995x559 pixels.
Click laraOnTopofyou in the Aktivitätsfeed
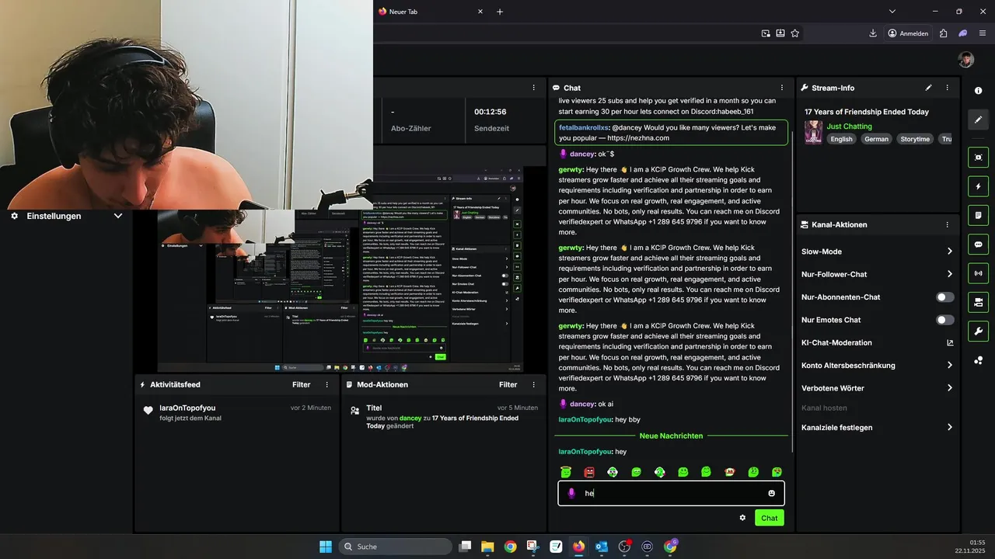[x=187, y=408]
